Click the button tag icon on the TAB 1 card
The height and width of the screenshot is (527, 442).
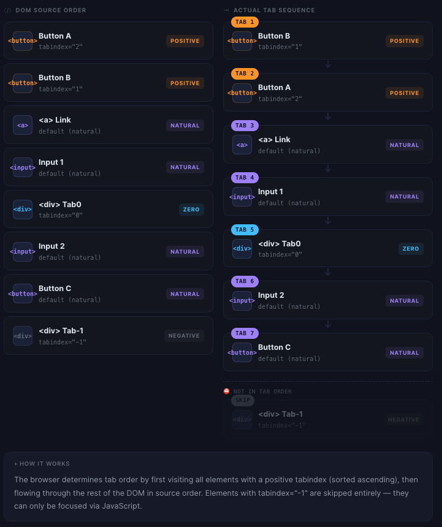tap(242, 41)
